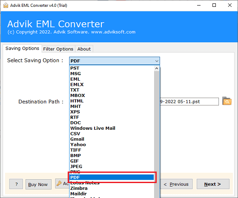Select MSG from the saving options list
238x198 pixels.
tap(112, 73)
